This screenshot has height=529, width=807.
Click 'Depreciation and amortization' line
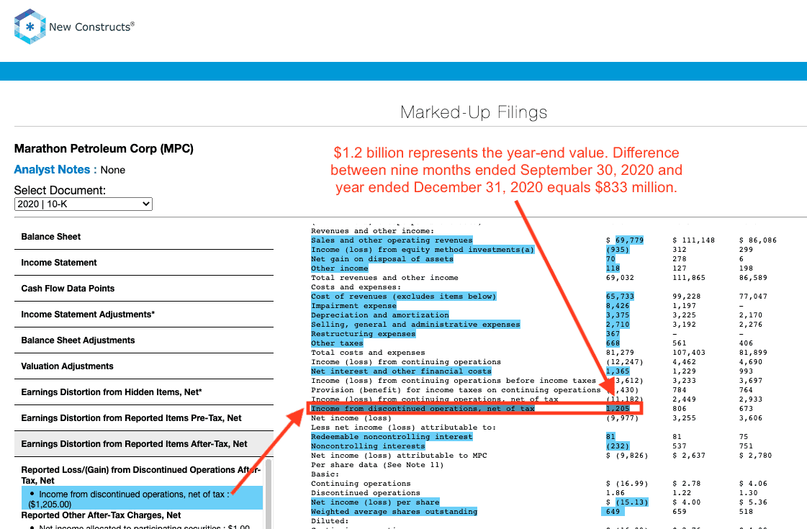380,315
